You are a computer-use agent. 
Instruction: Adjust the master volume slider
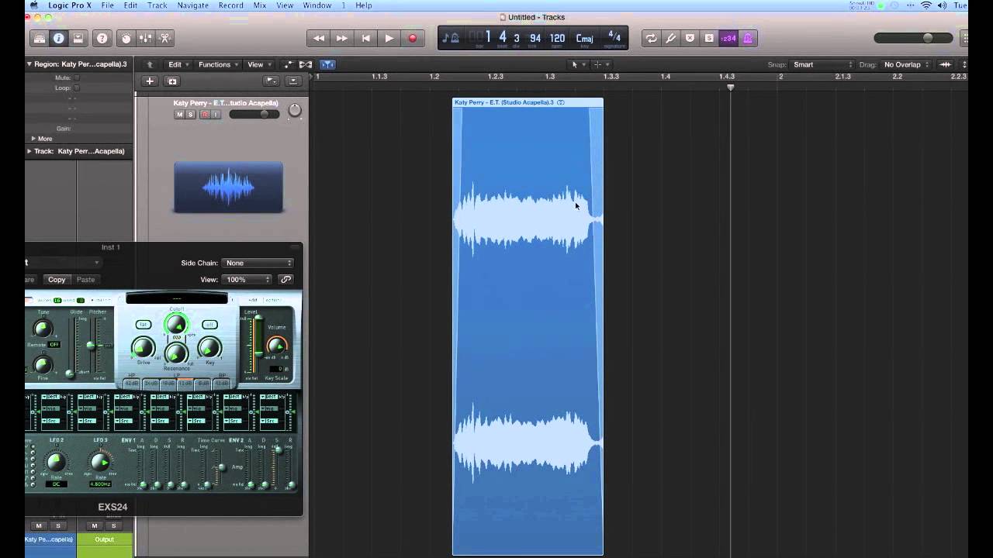click(915, 38)
